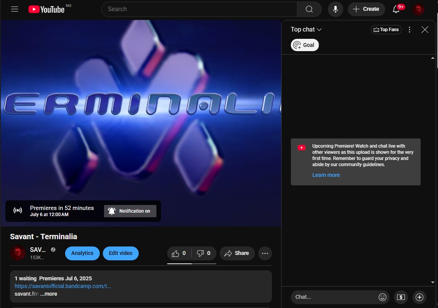
Task: Click Edit video button
Action: point(121,253)
